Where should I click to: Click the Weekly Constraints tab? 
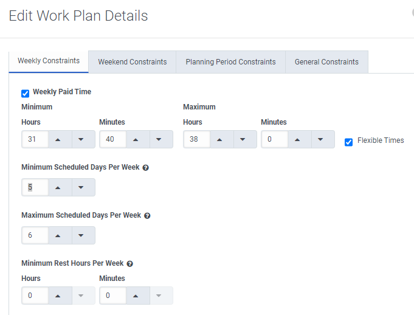(x=49, y=61)
